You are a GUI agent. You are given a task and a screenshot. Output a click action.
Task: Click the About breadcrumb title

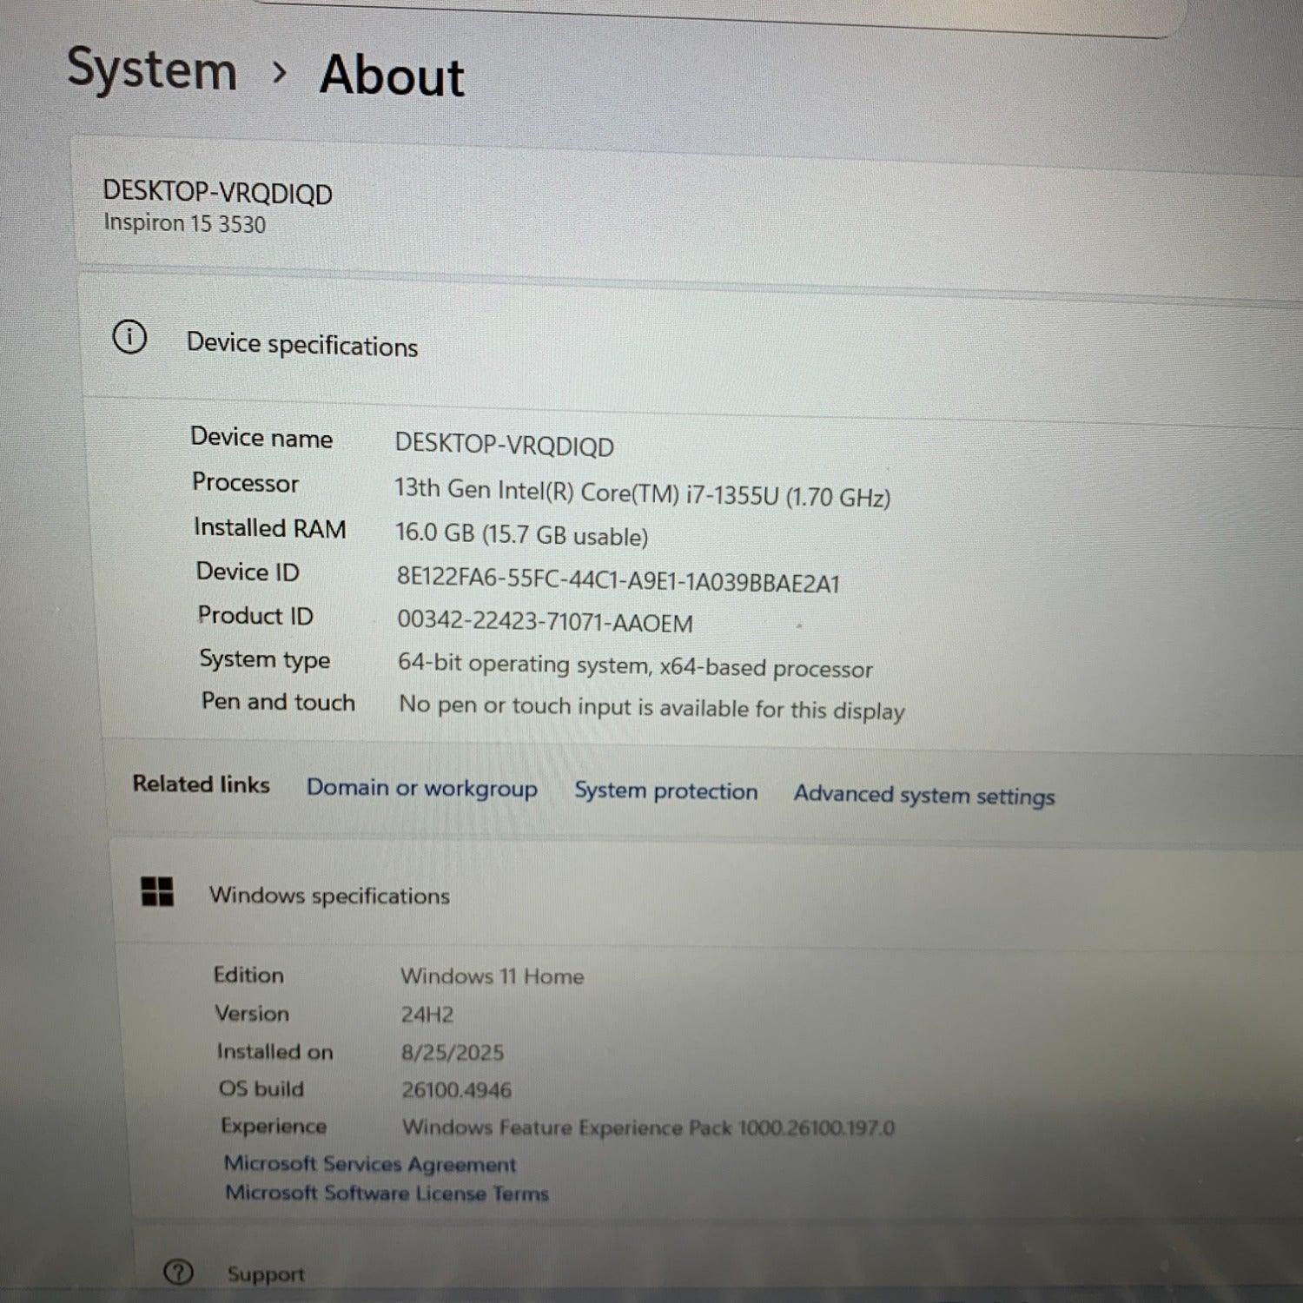393,76
